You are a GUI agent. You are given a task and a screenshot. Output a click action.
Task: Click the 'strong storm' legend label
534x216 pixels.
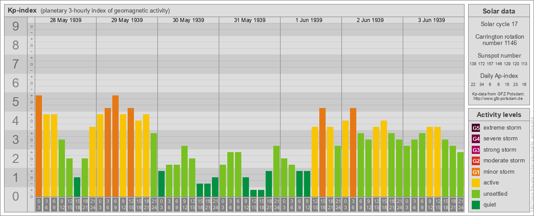[x=500, y=150]
